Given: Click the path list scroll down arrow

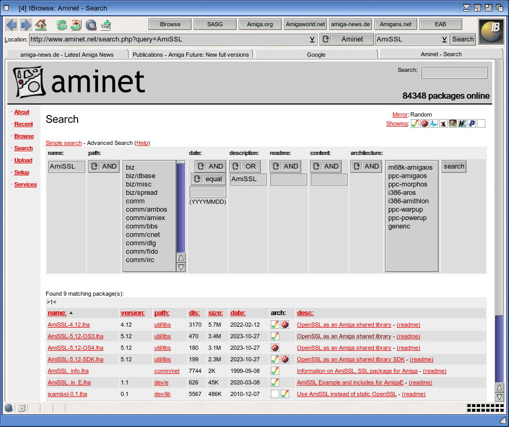Looking at the screenshot, I should point(181,267).
